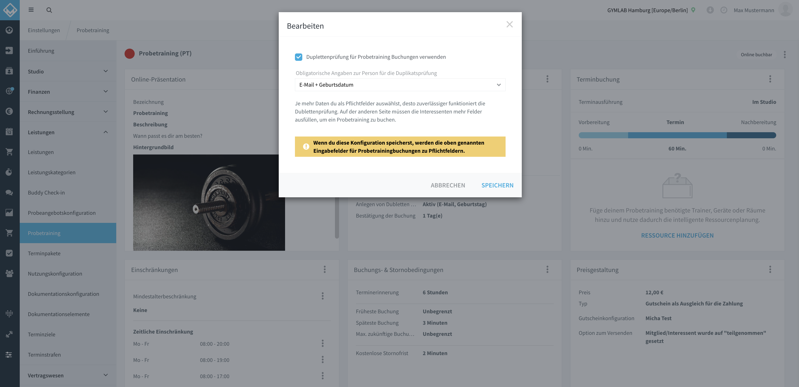Open the E-Mail + Geburtsdatum dropdown
Viewport: 799px width, 387px height.
(x=400, y=85)
